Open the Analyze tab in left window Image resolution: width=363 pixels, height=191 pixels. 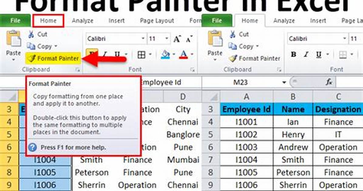83,21
